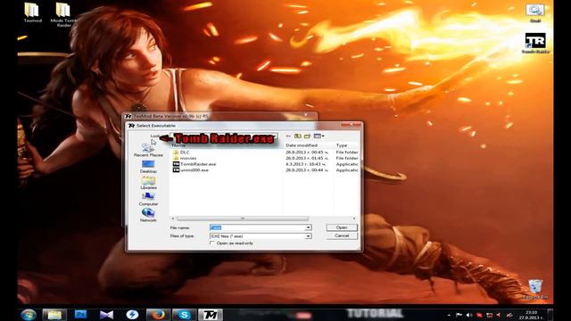571x321 pixels.
Task: Open the taskbar clock and date
Action: (532, 315)
